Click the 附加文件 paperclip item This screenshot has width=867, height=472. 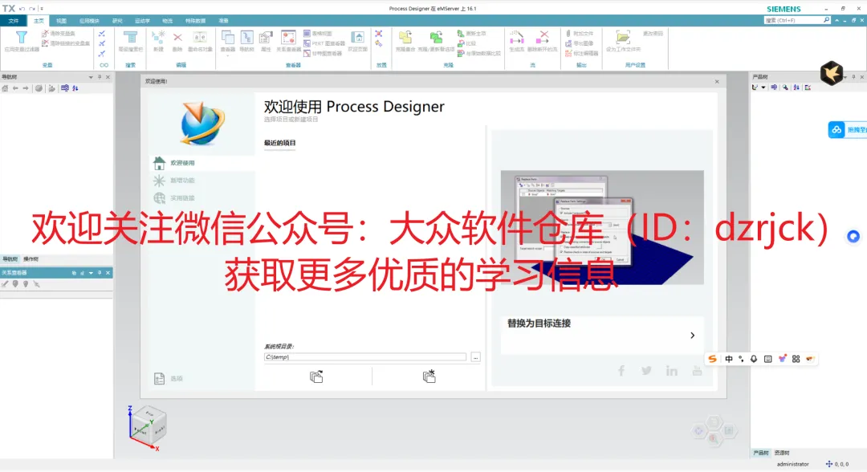click(x=579, y=33)
